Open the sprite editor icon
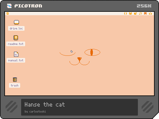The height and width of the screenshot is (119, 159). coord(130,14)
